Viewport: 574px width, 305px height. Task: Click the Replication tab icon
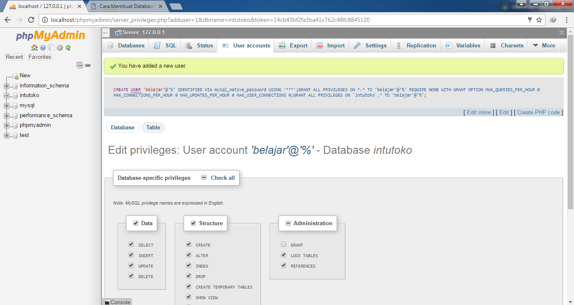click(399, 46)
